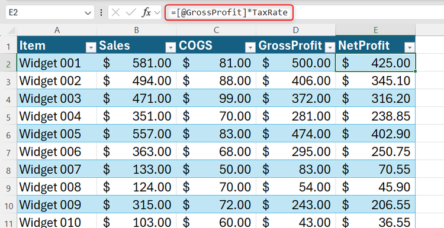Click the three-dot formula bar handle
The width and height of the screenshot is (444, 228).
(x=101, y=13)
